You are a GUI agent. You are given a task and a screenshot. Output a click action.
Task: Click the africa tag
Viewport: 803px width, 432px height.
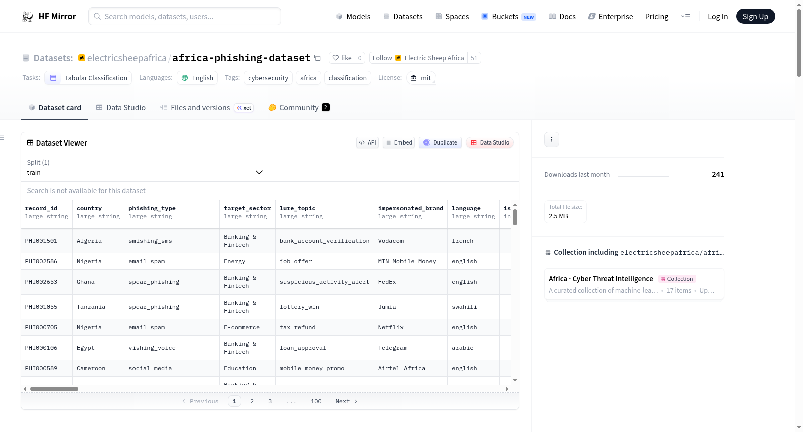click(308, 78)
